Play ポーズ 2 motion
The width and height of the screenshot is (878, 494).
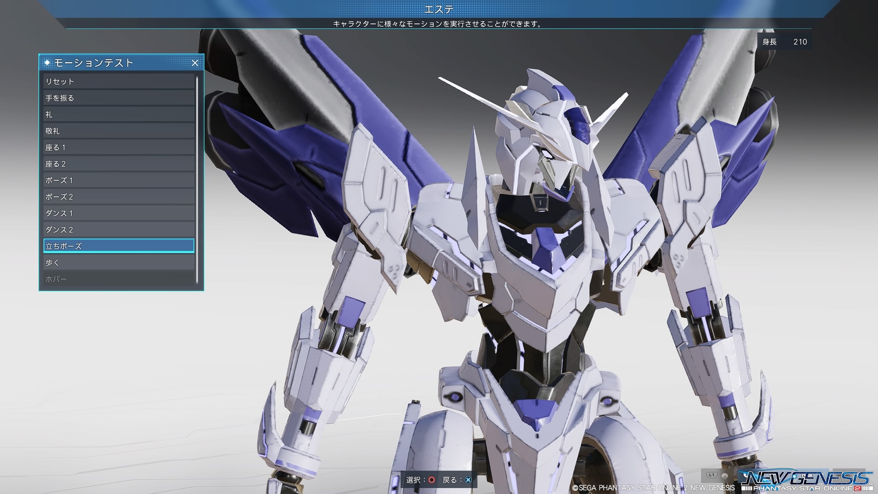tap(119, 197)
